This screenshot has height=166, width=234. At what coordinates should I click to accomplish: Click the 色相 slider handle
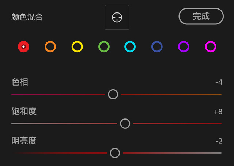113,94
